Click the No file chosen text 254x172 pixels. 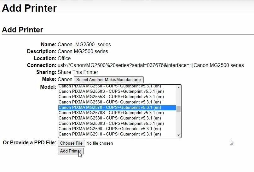pos(100,143)
